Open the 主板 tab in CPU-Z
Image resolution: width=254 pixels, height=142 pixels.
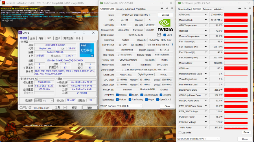point(32,38)
